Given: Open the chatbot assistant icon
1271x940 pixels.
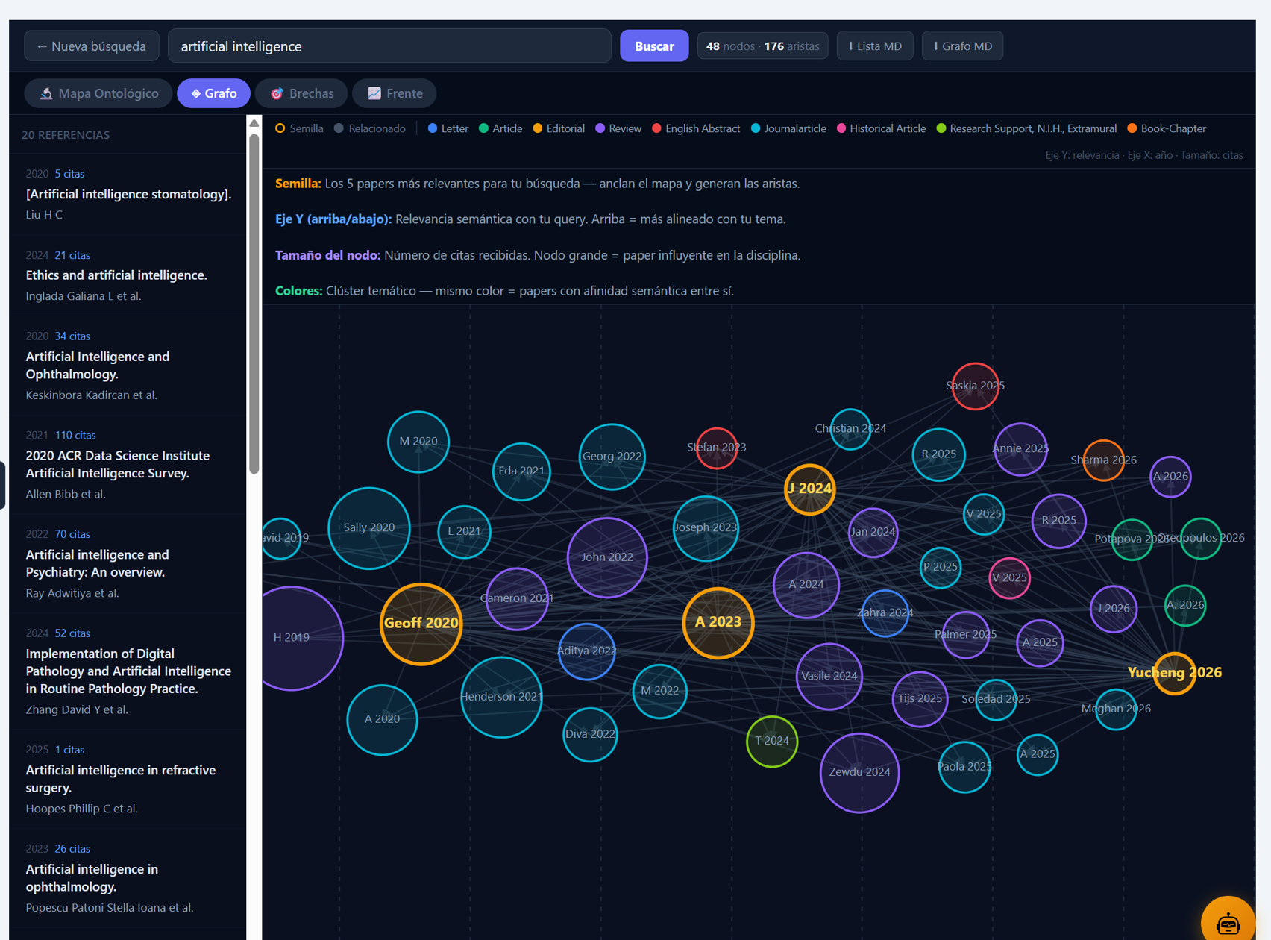Looking at the screenshot, I should [x=1228, y=923].
